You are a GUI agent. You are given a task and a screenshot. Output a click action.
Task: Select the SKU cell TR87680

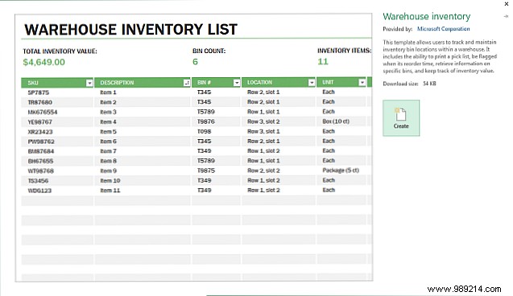click(40, 102)
